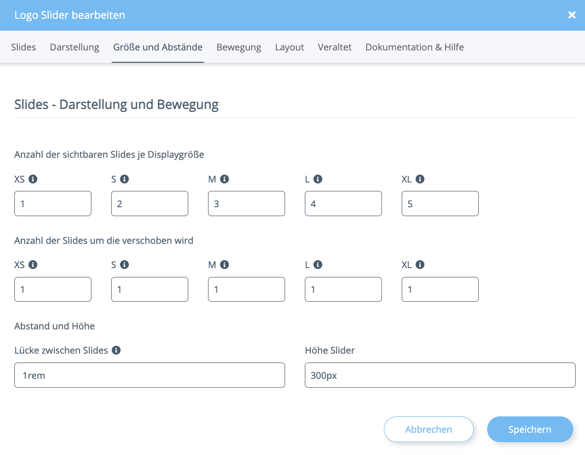Click the S info icon under shifted slides
The height and width of the screenshot is (455, 585).
tap(125, 265)
